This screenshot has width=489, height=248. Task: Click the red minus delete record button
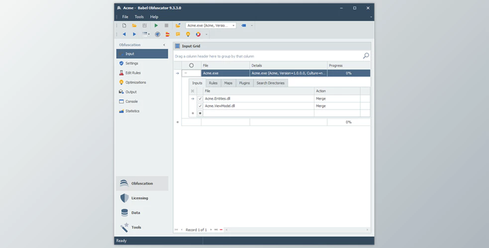click(x=221, y=230)
